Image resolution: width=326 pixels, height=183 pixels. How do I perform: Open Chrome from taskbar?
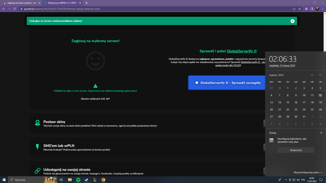pos(103,180)
